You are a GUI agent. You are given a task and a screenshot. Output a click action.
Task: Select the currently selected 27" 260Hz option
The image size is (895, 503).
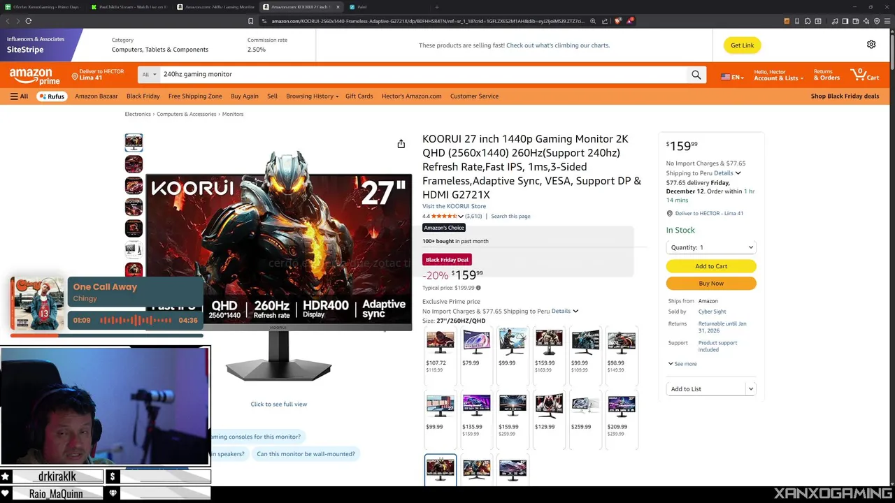441,469
